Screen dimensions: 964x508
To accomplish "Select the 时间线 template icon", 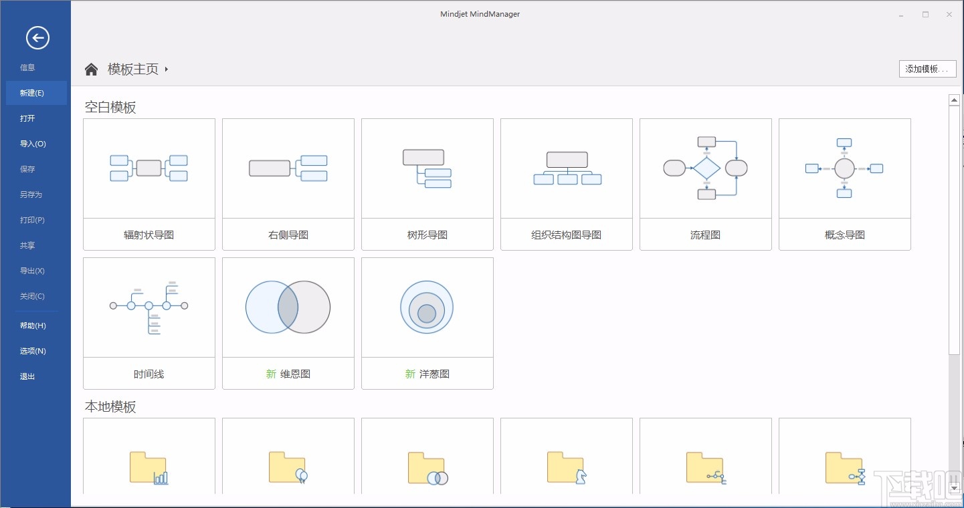I will coord(149,307).
